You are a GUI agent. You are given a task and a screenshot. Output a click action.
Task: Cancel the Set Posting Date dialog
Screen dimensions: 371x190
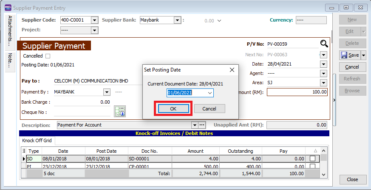(x=210, y=109)
